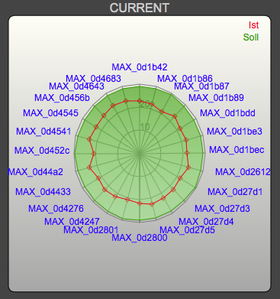Select the MAX_0d27d3 label
This screenshot has width=280, height=299.
222,209
